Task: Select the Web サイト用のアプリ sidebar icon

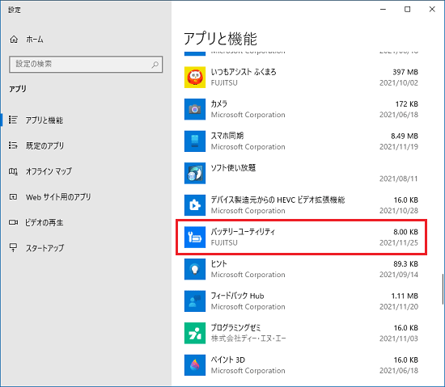Action: (x=13, y=196)
